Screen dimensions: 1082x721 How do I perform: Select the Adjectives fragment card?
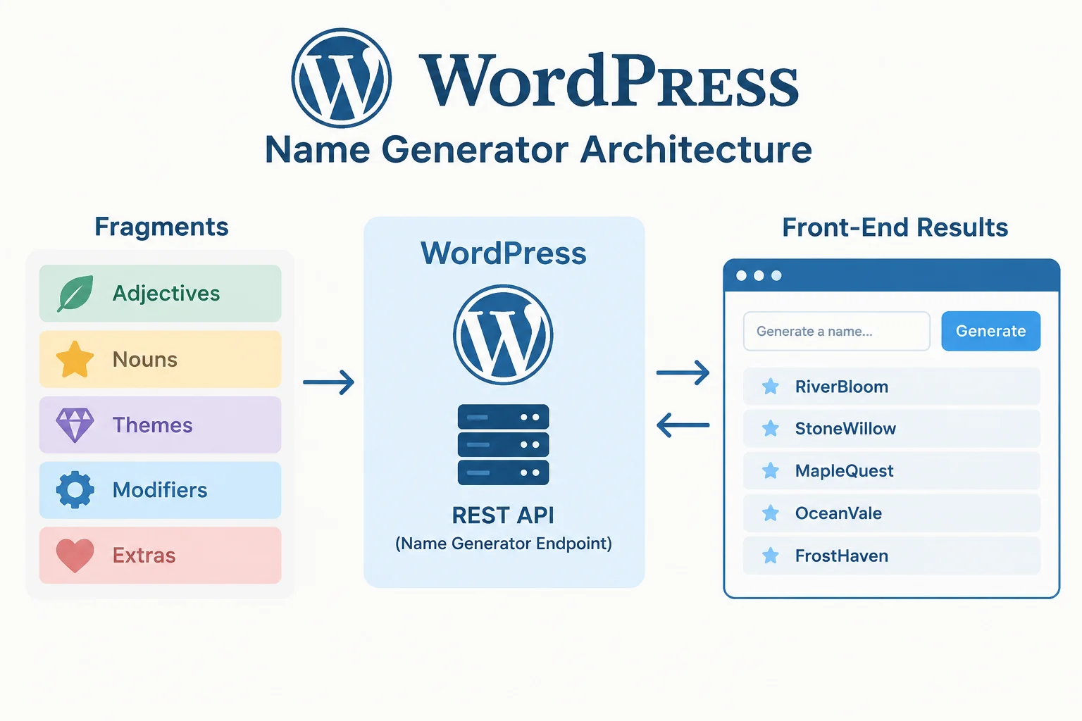click(161, 294)
